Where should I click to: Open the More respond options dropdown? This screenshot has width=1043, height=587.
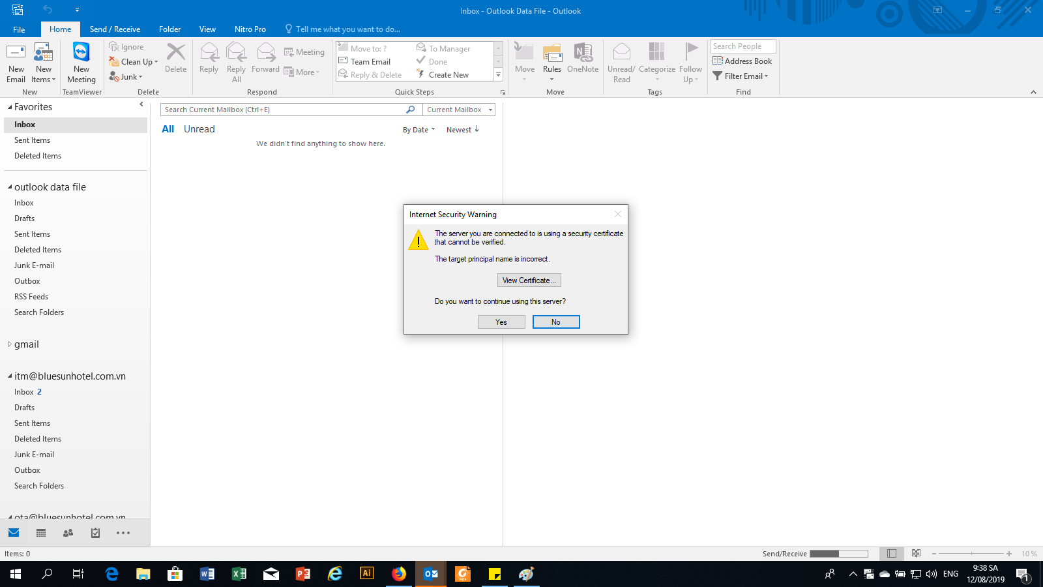(302, 72)
